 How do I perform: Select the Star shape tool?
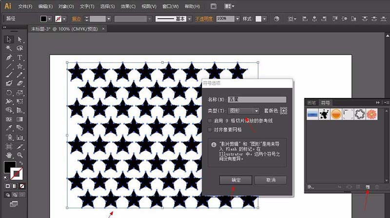click(x=20, y=66)
